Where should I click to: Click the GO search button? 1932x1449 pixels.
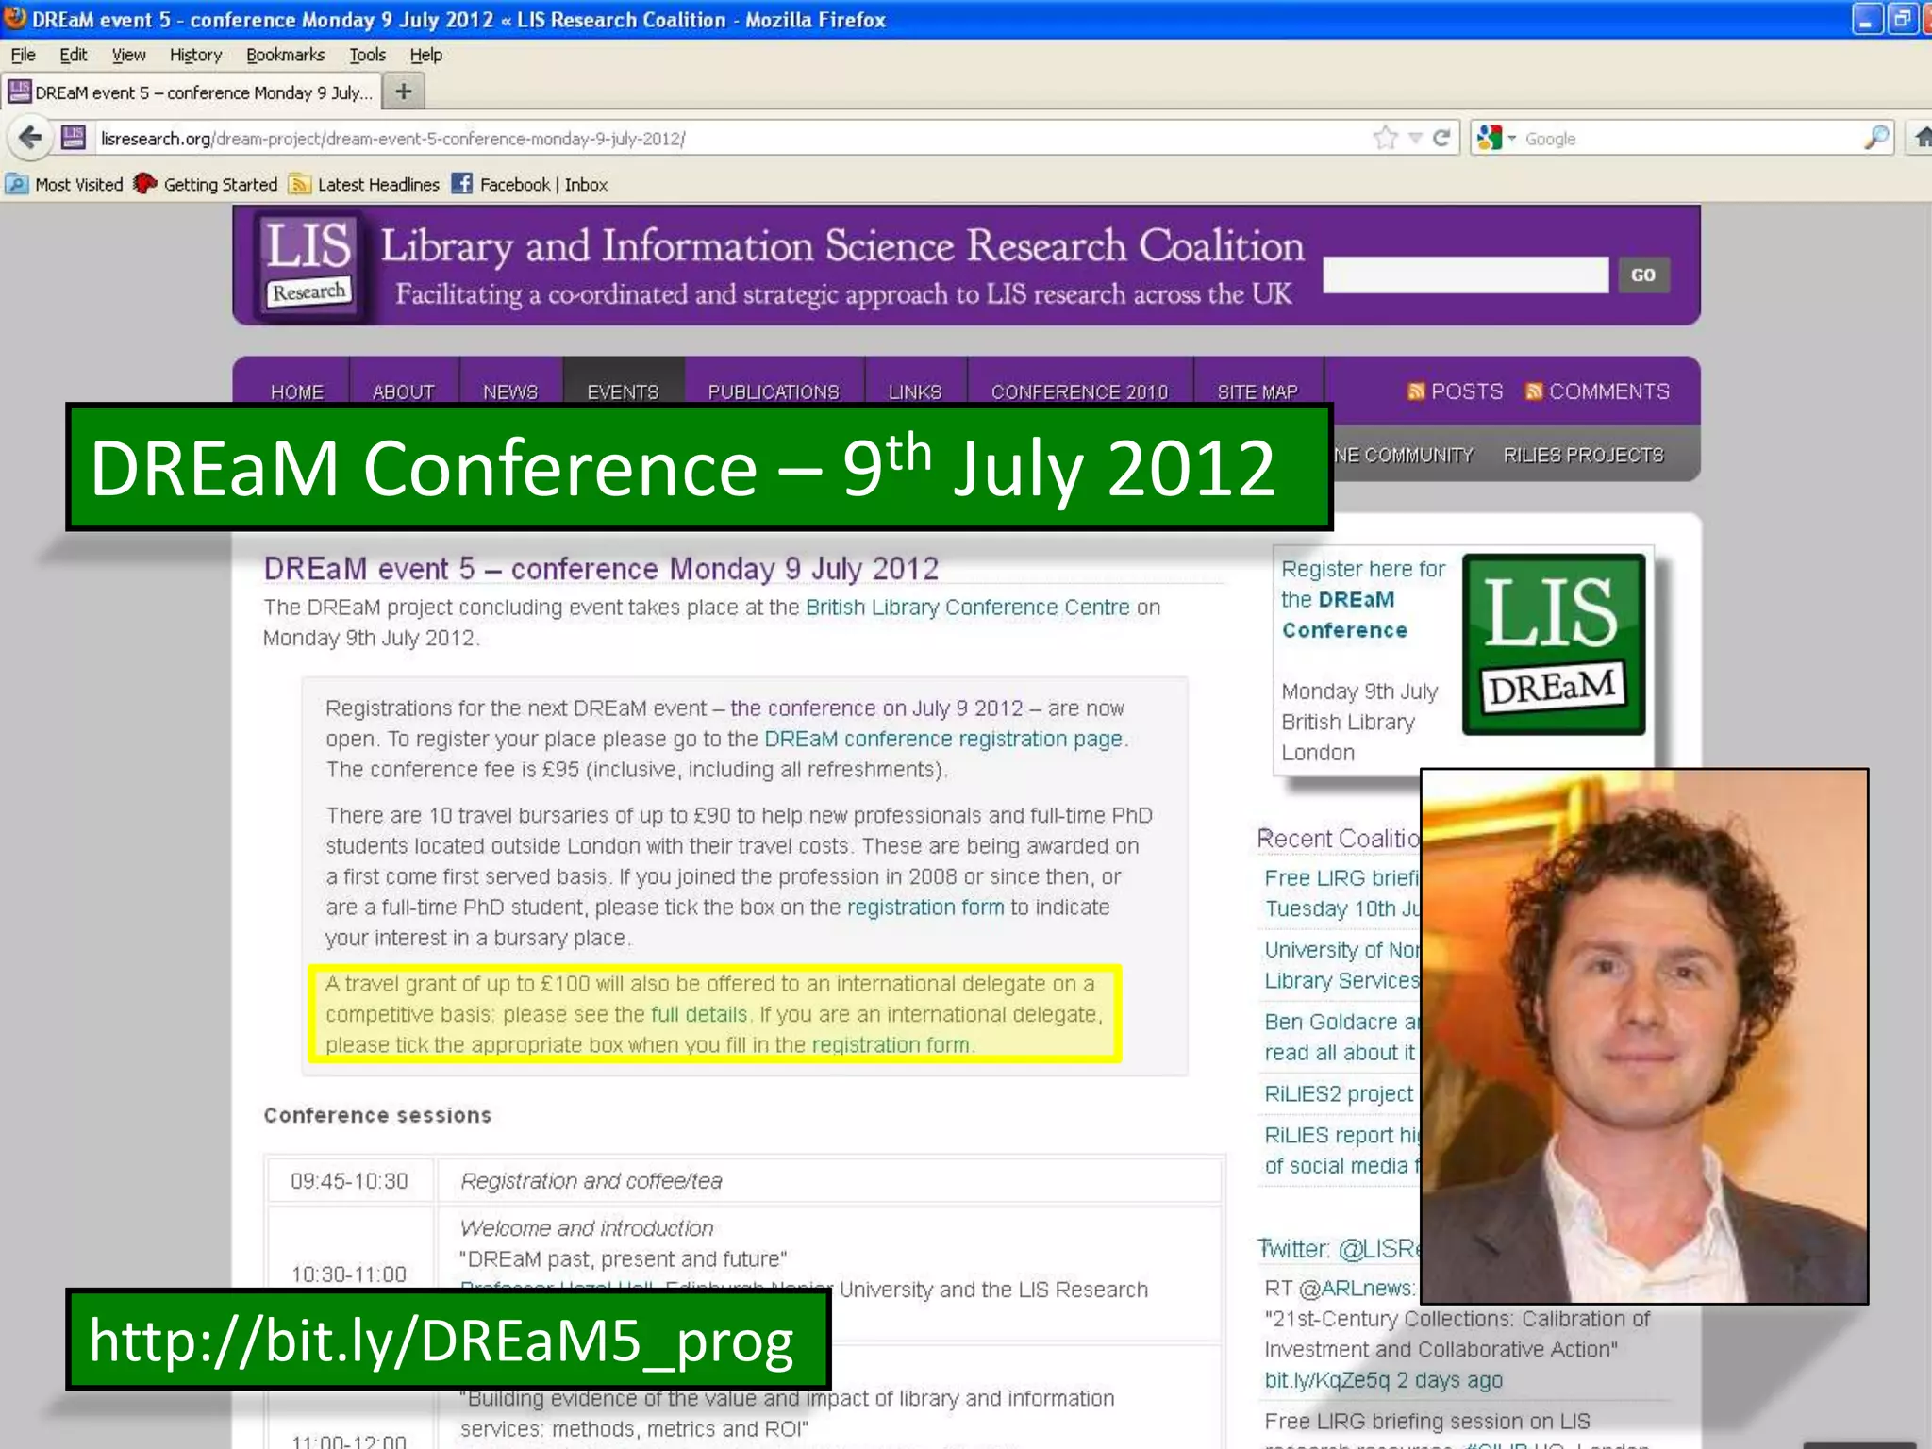click(x=1643, y=275)
